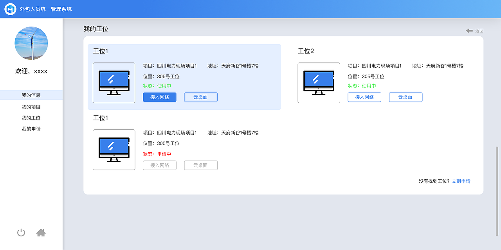This screenshot has width=501, height=250.
Task: Click the disabled 云桌面 button under 申请中 status
Action: (200, 165)
